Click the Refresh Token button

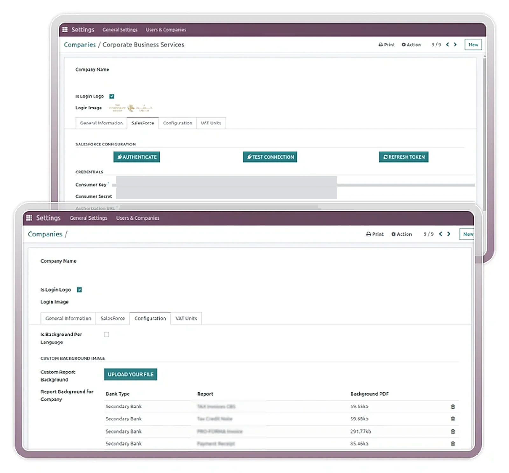coord(403,157)
